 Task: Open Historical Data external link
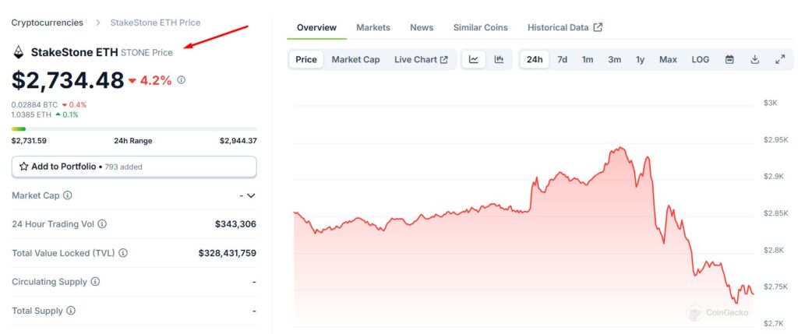coord(564,27)
